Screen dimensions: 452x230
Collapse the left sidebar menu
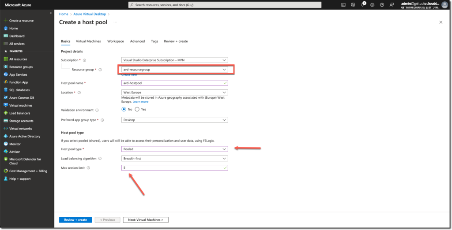tap(51, 13)
